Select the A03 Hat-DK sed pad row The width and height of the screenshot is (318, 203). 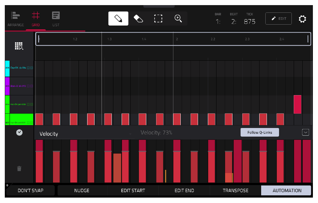(19, 119)
